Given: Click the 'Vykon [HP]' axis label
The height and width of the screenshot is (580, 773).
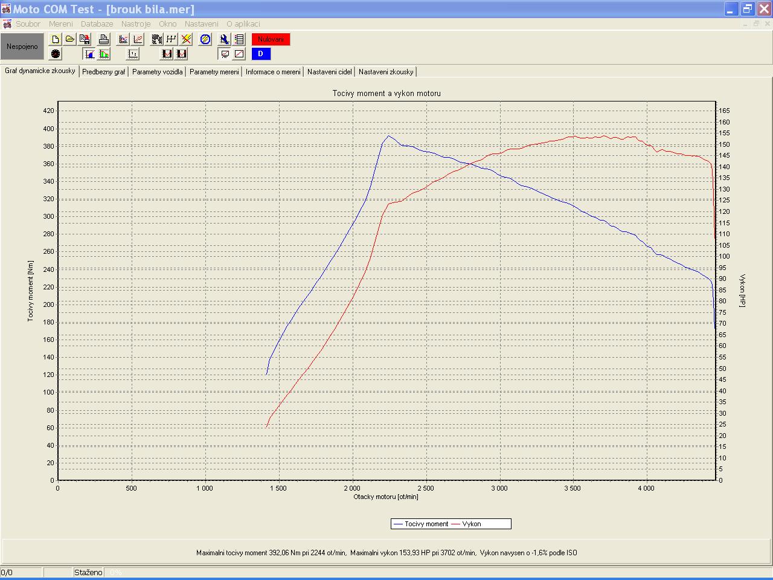Looking at the screenshot, I should 742,291.
